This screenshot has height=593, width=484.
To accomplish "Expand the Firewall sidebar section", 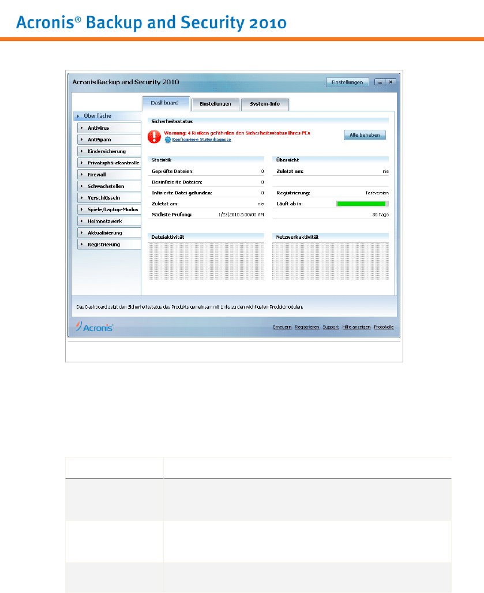I will pos(109,174).
